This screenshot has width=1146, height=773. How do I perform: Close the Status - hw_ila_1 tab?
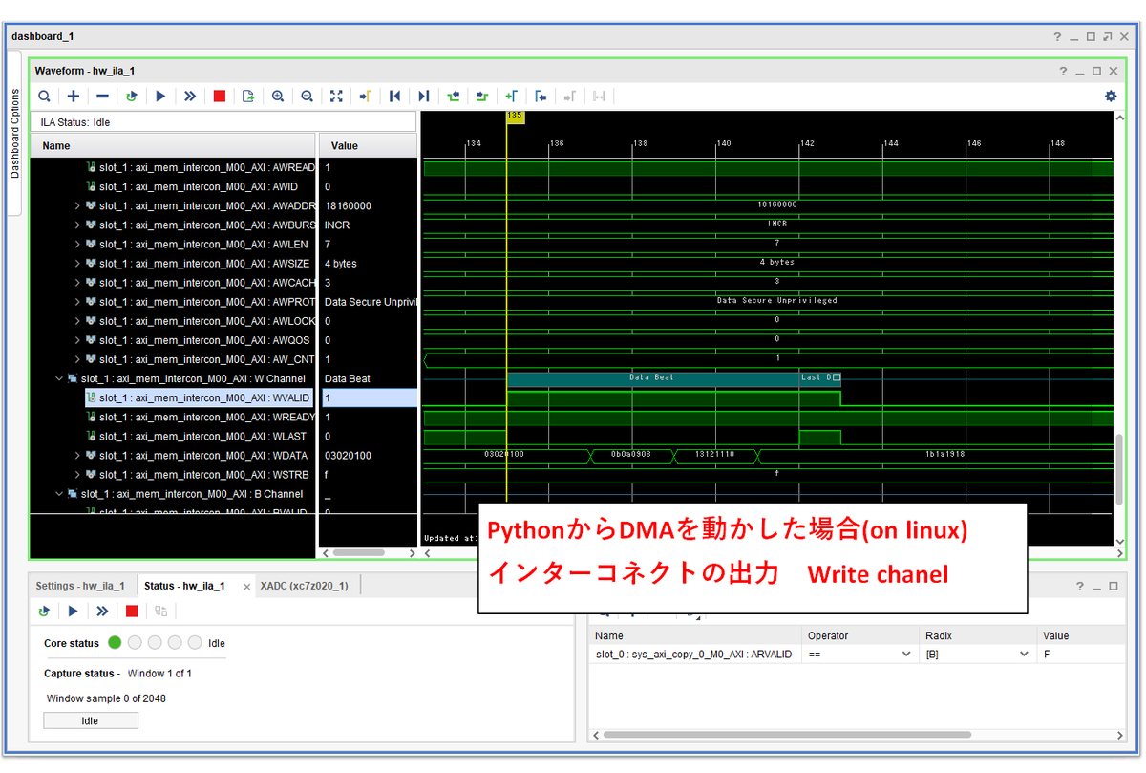[246, 587]
